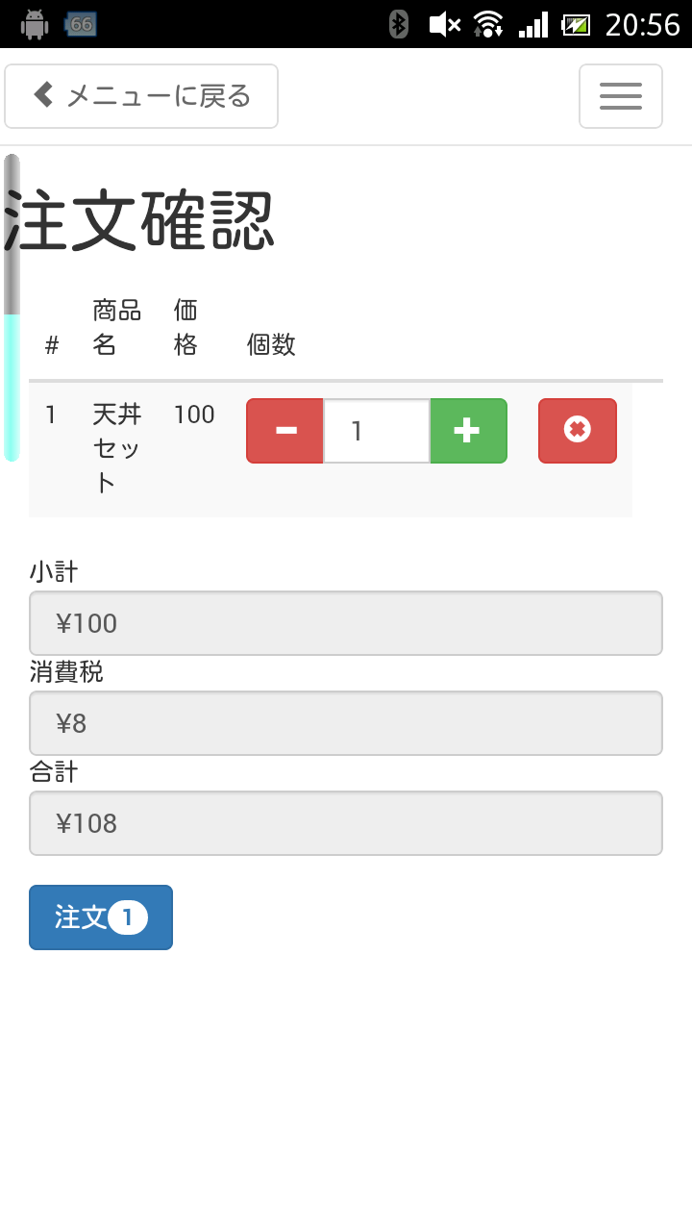Return to menu via メニューに戻る

(x=141, y=96)
